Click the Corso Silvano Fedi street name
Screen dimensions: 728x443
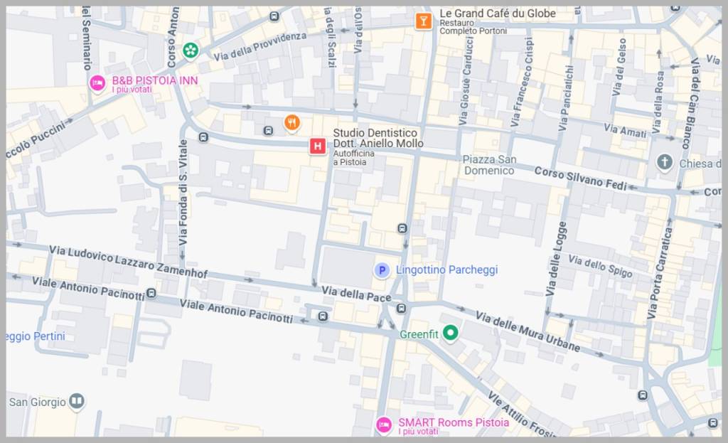point(579,178)
